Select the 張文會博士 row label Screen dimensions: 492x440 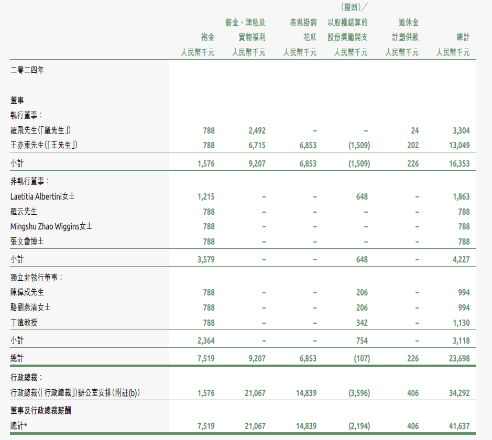pos(27,241)
